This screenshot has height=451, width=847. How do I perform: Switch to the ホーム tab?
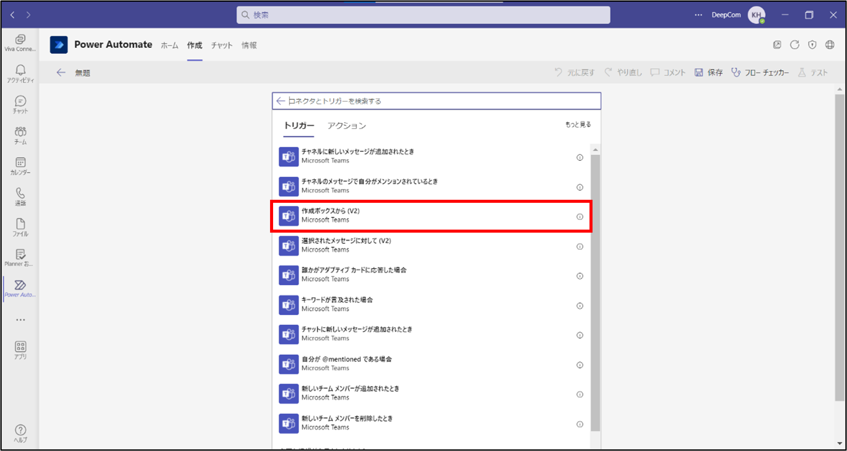(169, 45)
